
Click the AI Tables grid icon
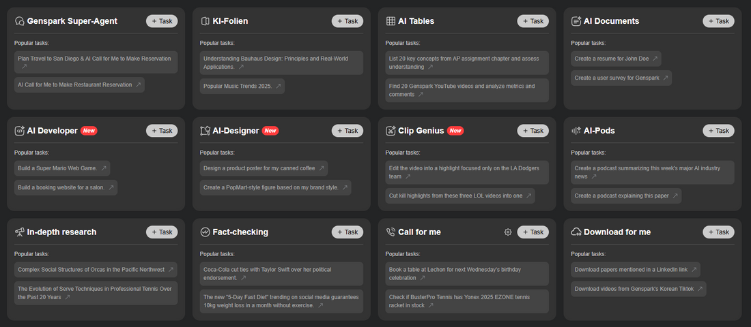point(391,21)
